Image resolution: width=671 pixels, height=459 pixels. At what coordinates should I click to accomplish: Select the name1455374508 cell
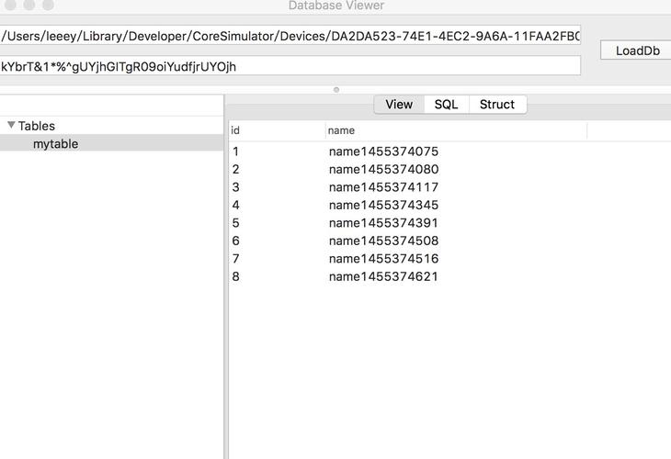383,241
